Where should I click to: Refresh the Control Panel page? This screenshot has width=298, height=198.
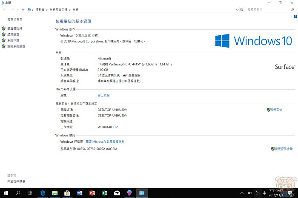[241, 10]
